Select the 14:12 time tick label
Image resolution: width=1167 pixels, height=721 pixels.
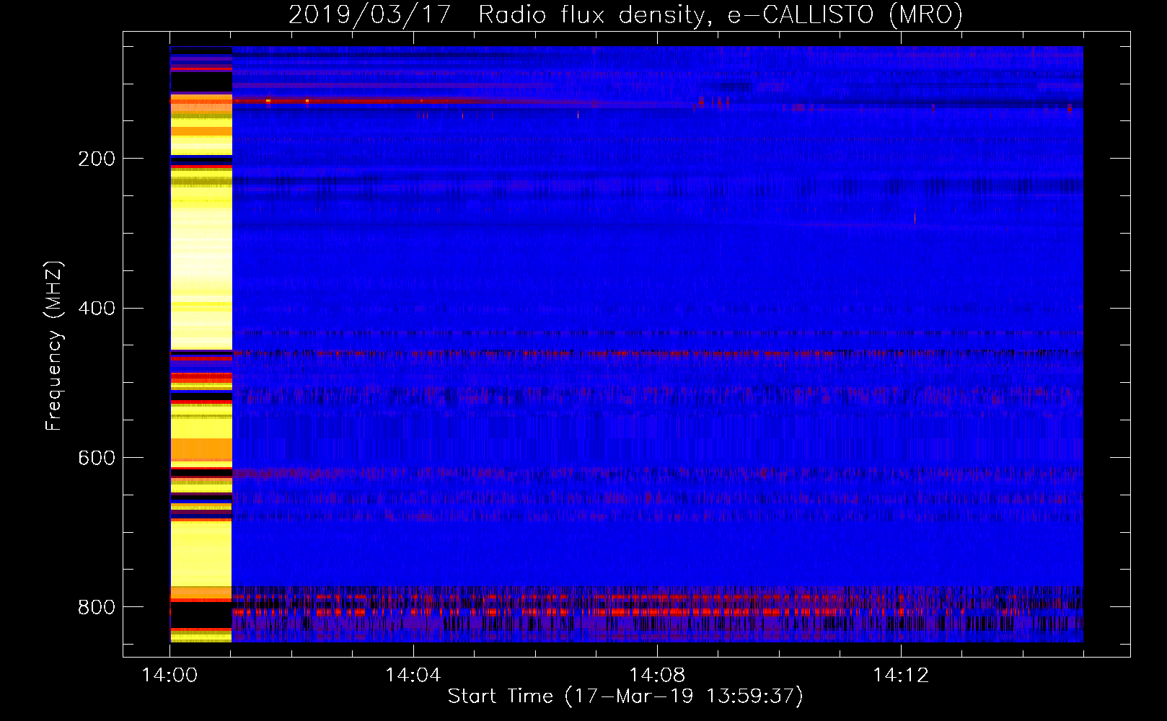901,675
